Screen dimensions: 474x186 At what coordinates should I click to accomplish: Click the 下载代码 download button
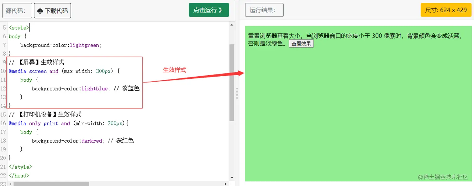click(x=52, y=11)
